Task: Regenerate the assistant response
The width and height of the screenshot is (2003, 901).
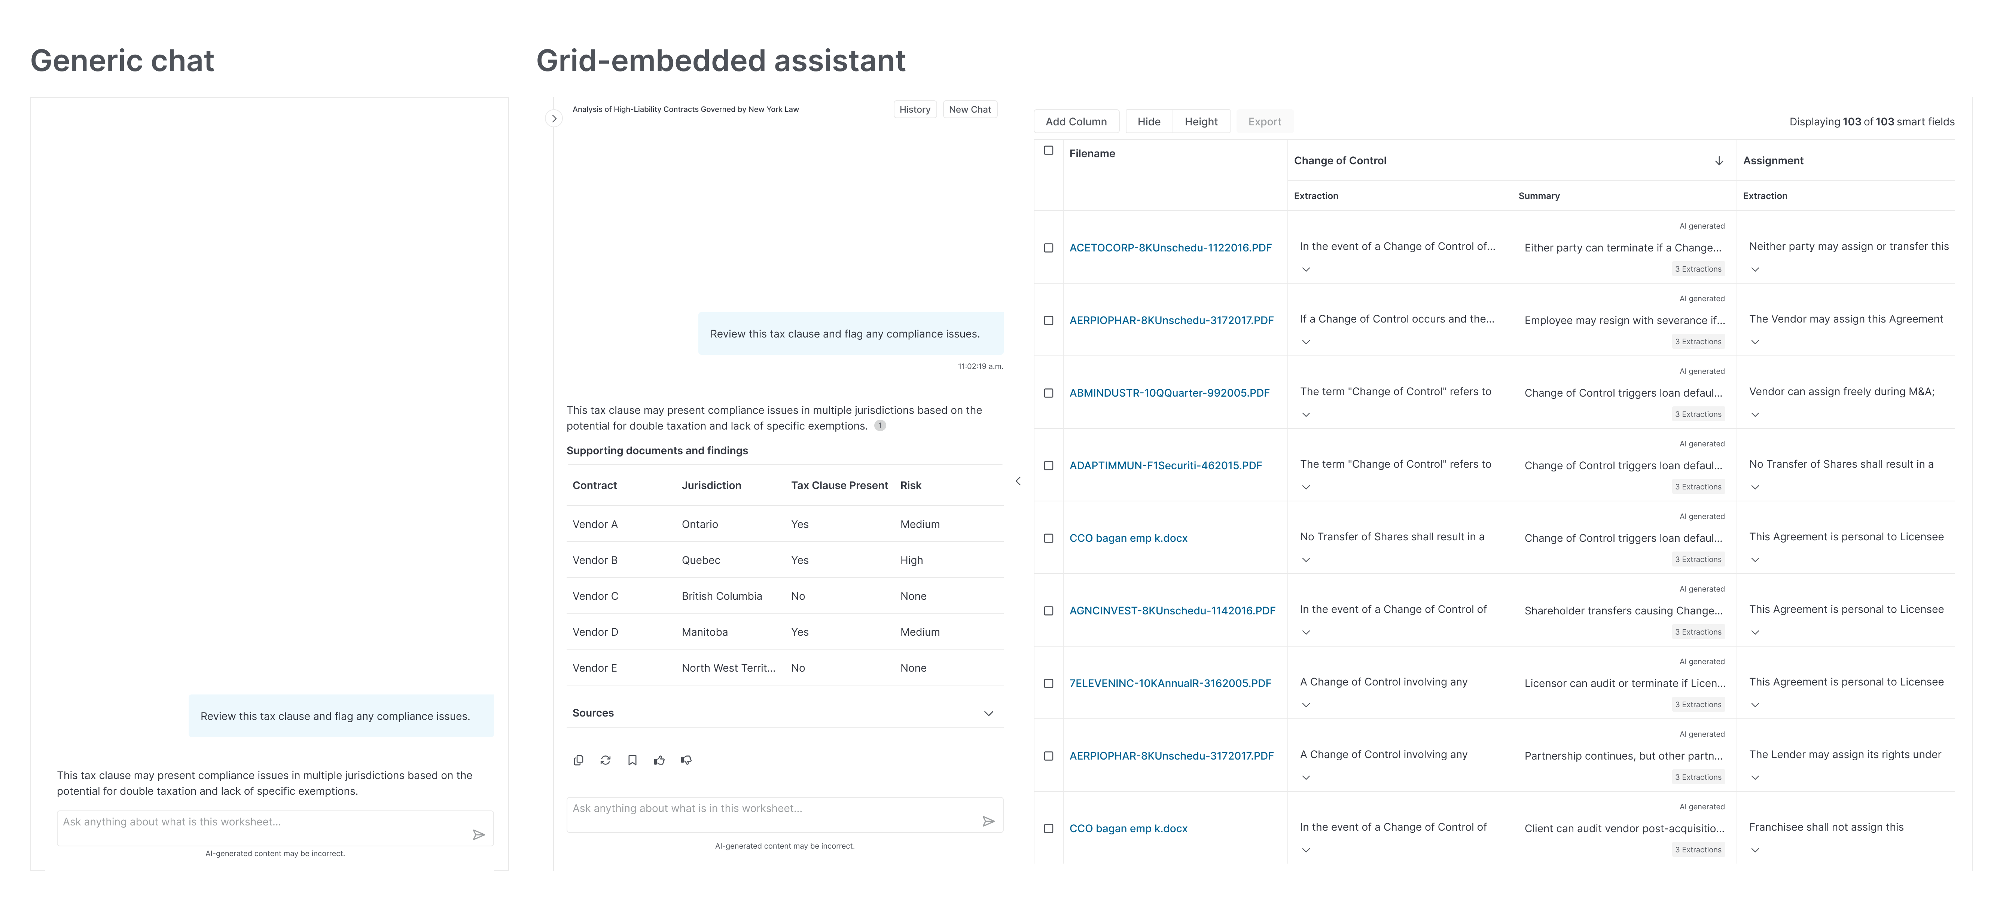Action: pyautogui.click(x=605, y=760)
